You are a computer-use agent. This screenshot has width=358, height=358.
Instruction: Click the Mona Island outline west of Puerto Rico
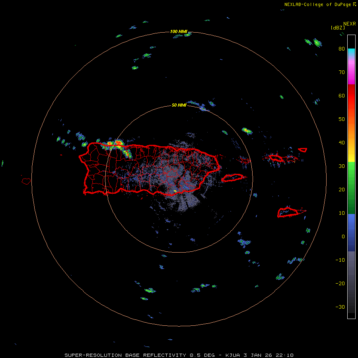(x=26, y=181)
